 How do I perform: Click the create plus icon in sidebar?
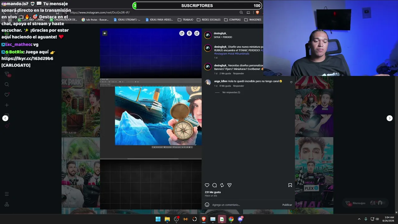click(7, 105)
